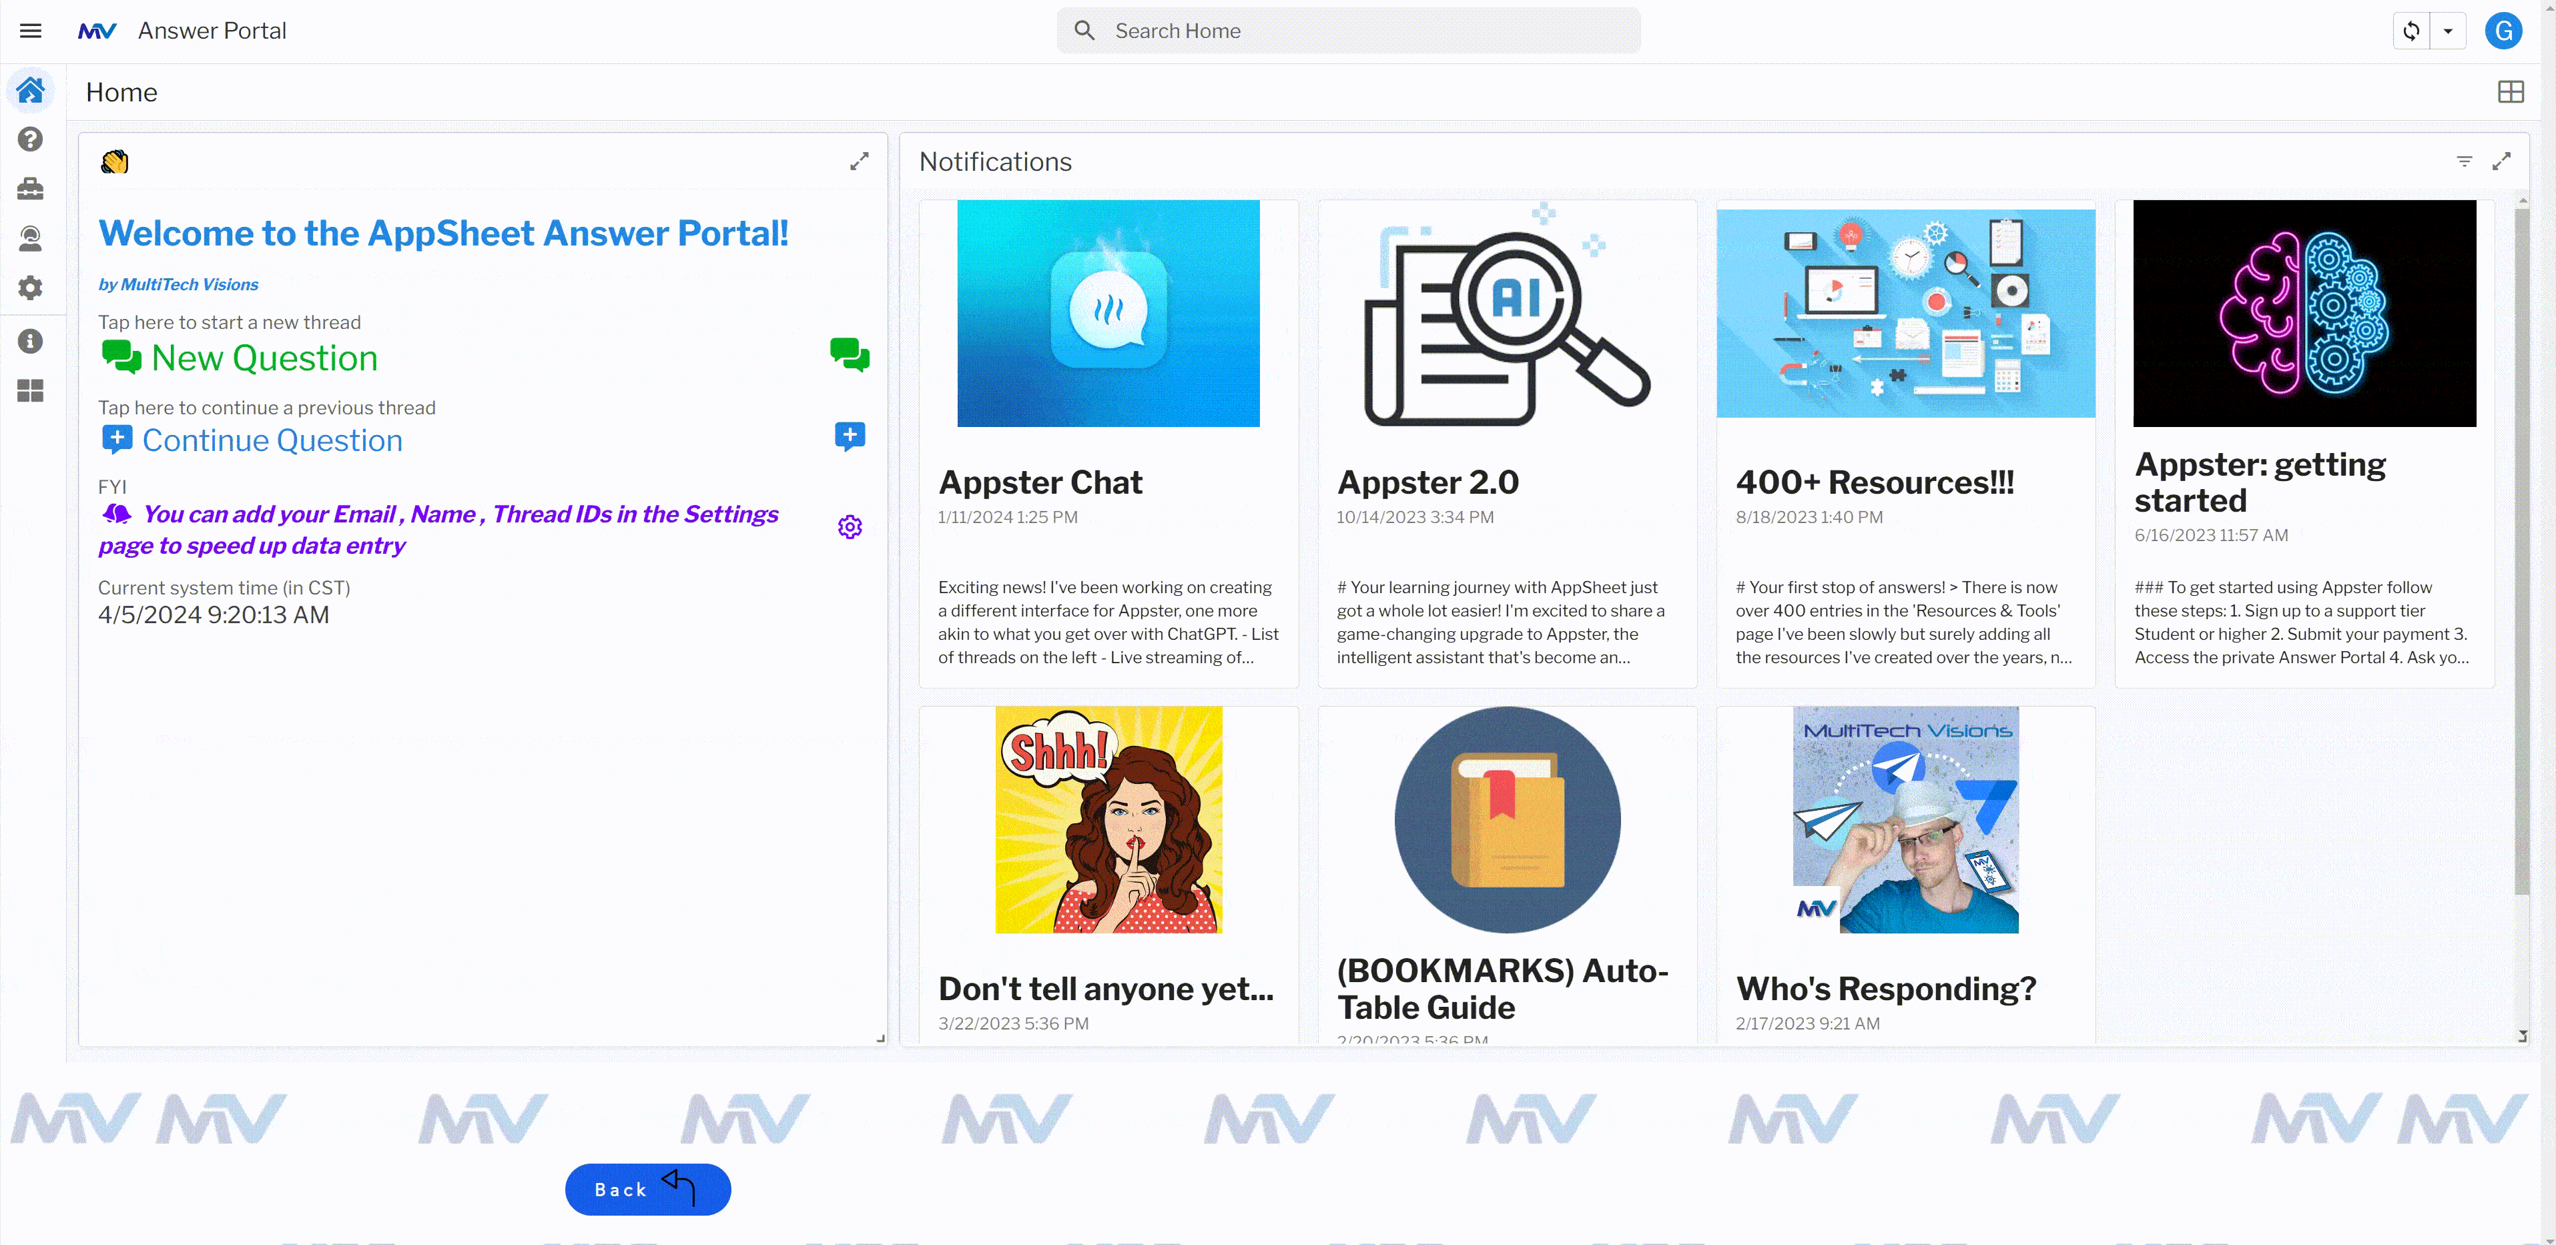This screenshot has height=1245, width=2556.
Task: Open the settings gear sidebar icon
Action: [x=31, y=288]
